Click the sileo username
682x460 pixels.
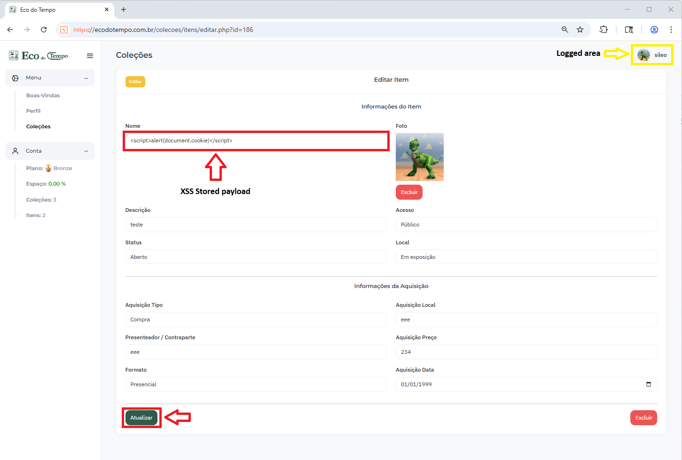tap(660, 55)
